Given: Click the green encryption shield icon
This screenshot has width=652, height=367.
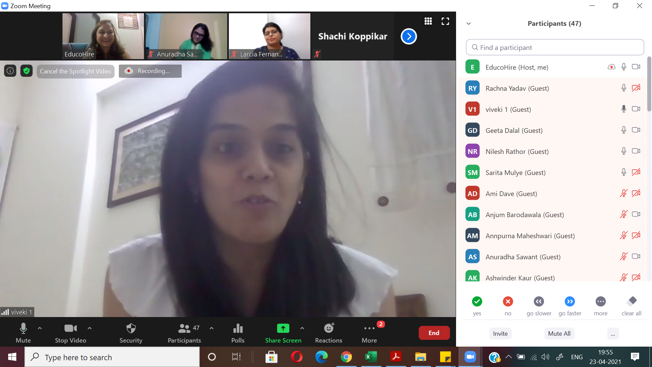Looking at the screenshot, I should pyautogui.click(x=26, y=71).
